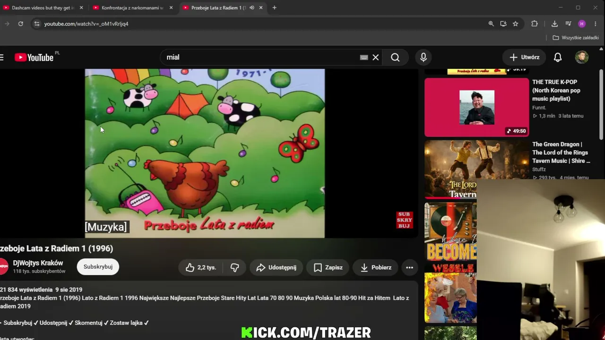
Task: Open a new browser tab
Action: click(x=274, y=8)
